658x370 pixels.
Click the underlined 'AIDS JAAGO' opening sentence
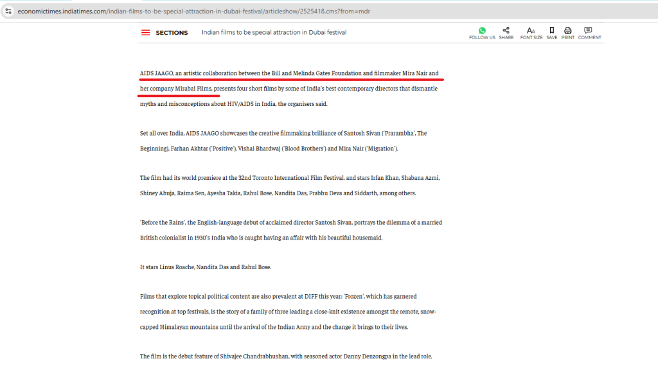pos(289,73)
